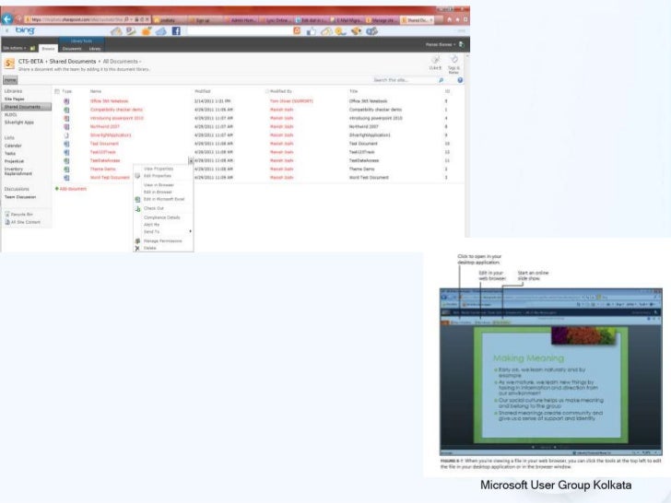The width and height of the screenshot is (671, 503).
Task: Click the Excel icon beside Edit in Microsoft Excel
Action: [x=137, y=199]
